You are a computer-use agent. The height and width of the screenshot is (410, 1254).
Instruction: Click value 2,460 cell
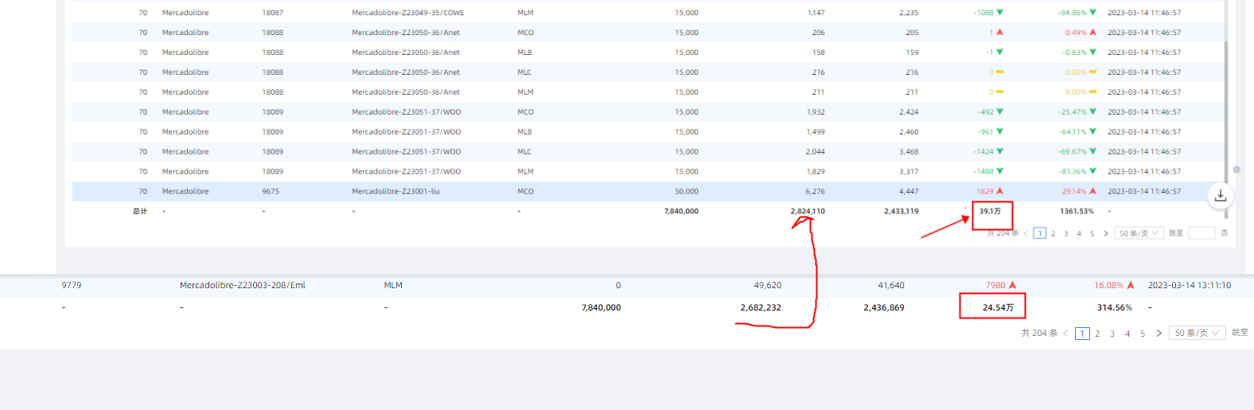point(909,132)
